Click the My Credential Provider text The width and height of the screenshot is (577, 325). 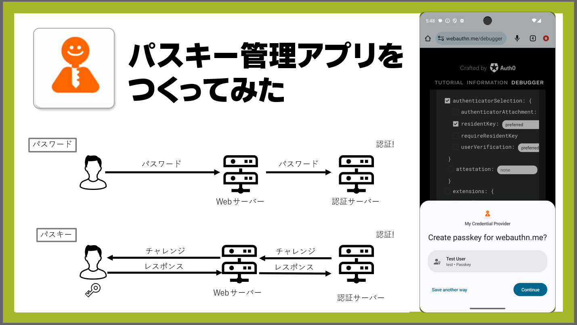487,223
